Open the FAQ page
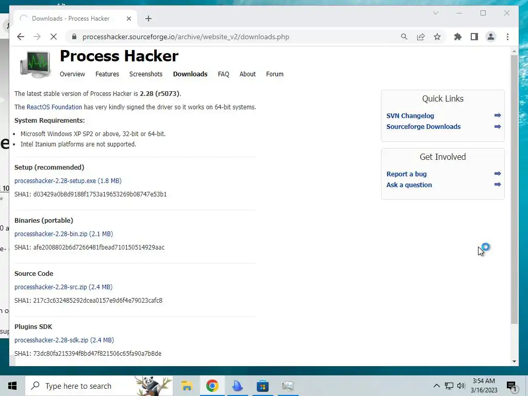Viewport: 528px width, 396px height. [224, 74]
